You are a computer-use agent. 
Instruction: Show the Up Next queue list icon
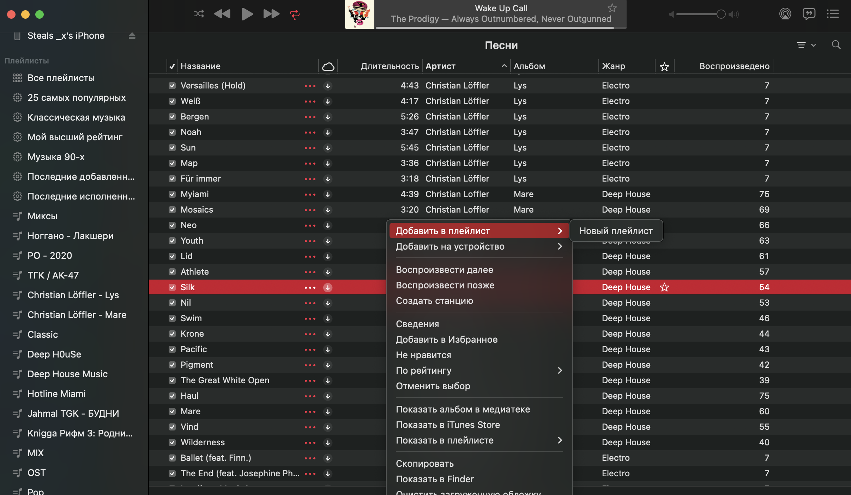tap(833, 14)
